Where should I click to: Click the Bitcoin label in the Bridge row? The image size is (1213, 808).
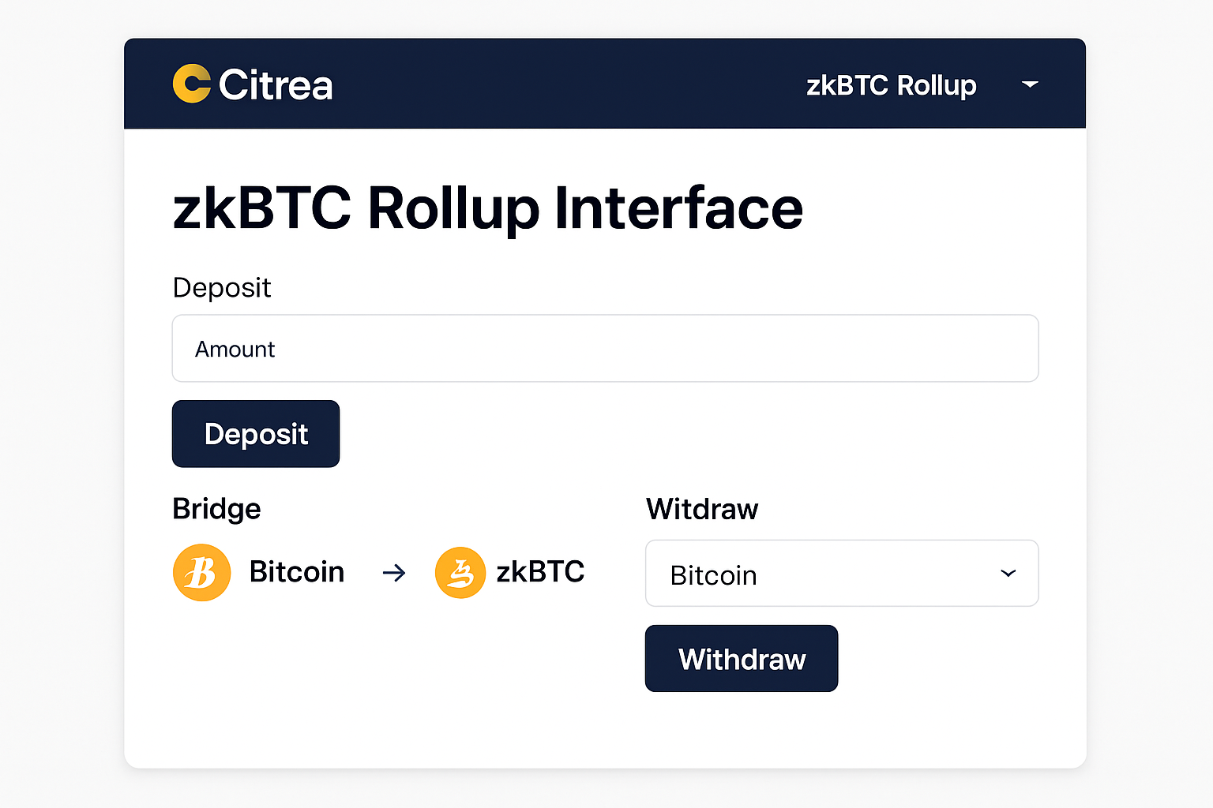click(x=297, y=571)
